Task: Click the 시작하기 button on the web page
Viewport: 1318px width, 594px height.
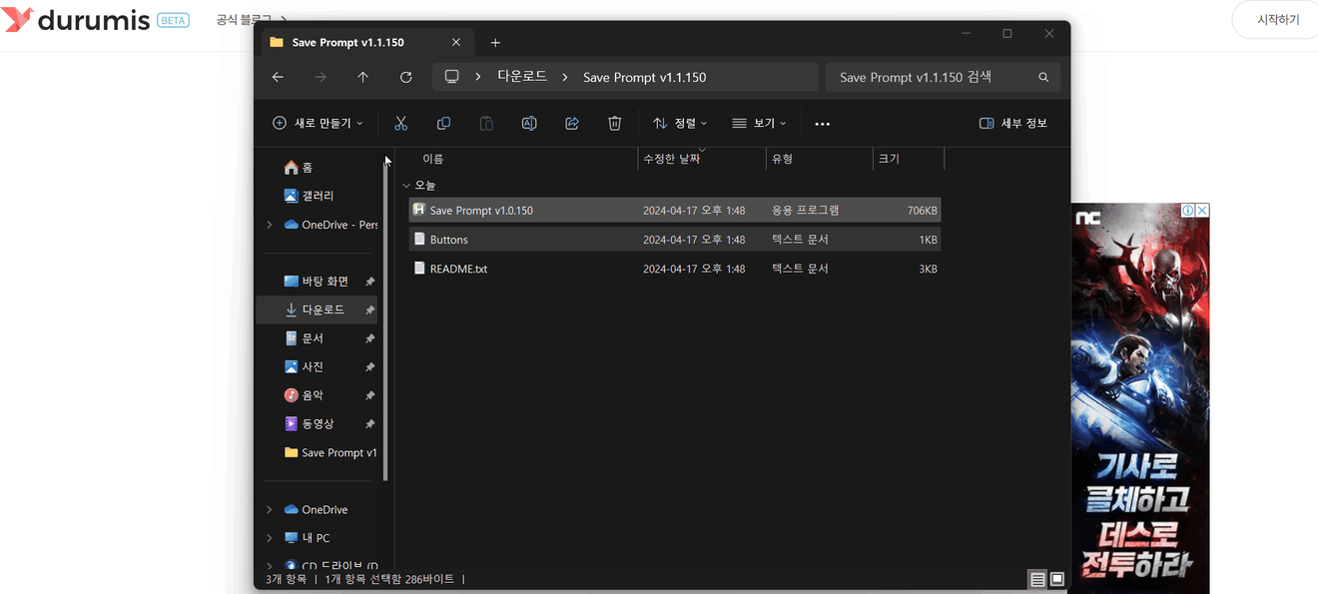Action: (1278, 19)
